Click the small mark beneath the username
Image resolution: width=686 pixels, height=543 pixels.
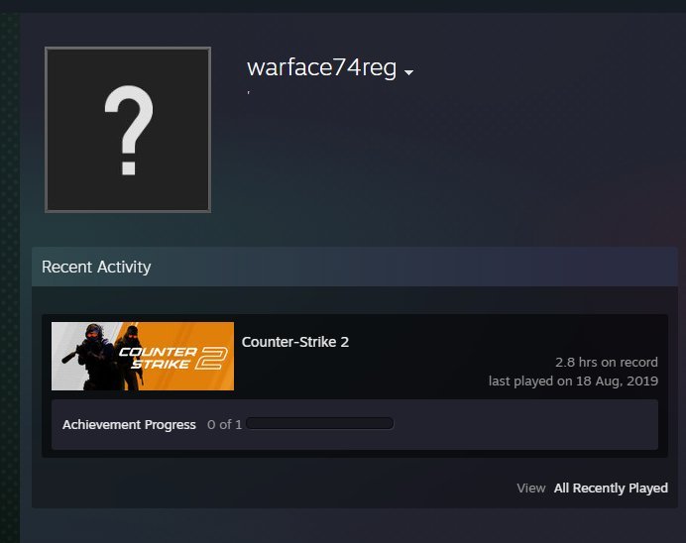click(249, 92)
